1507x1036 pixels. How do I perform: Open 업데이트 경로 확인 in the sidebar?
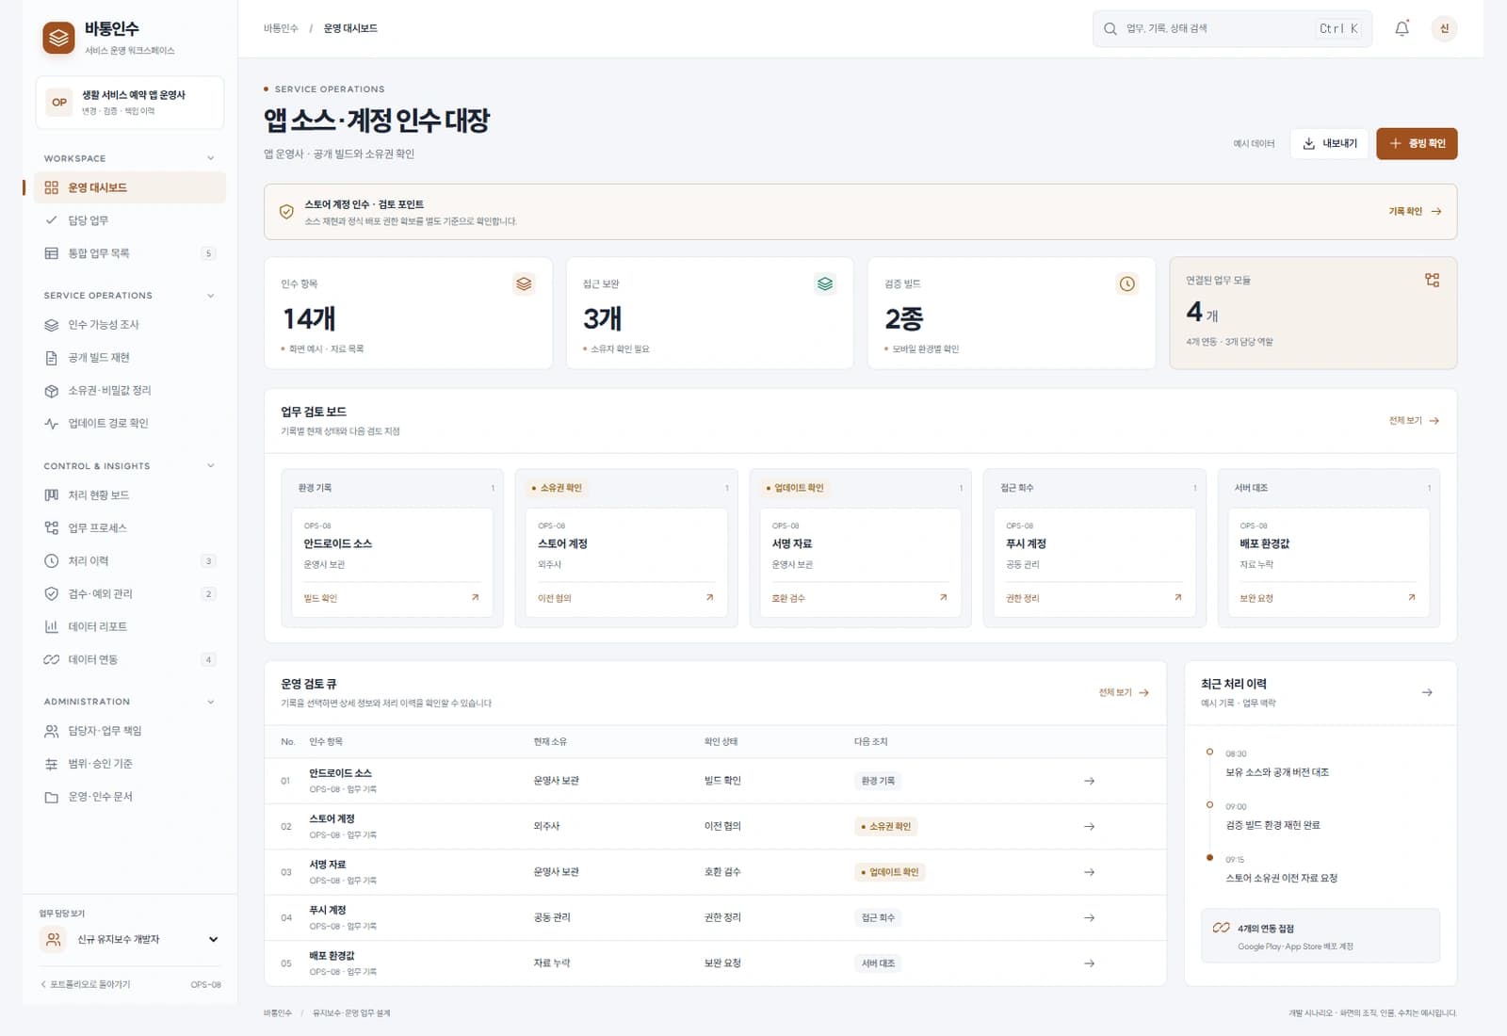[x=130, y=424]
